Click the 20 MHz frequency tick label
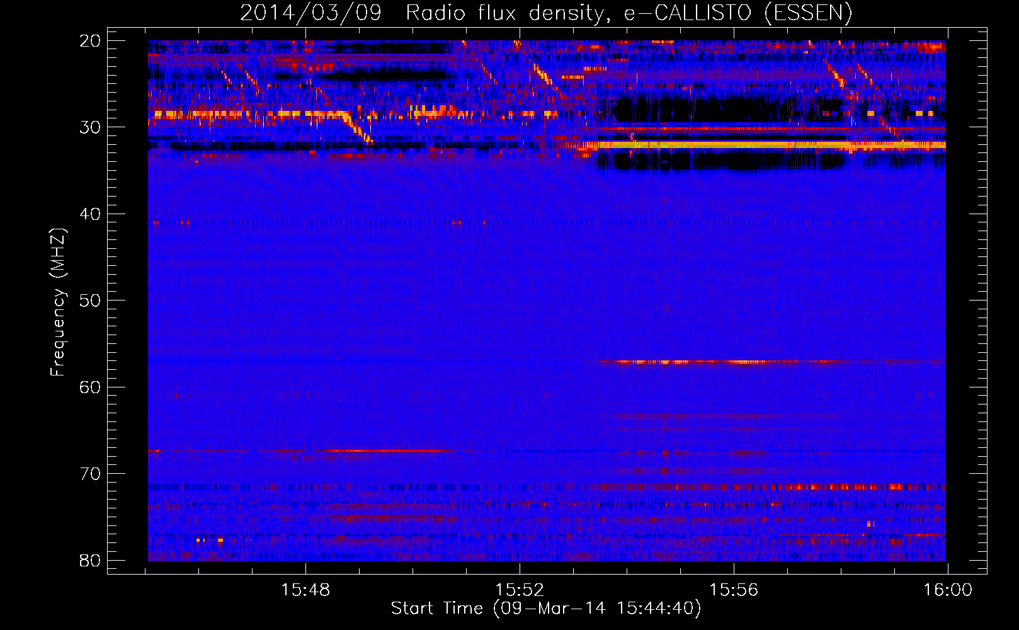 [x=90, y=41]
